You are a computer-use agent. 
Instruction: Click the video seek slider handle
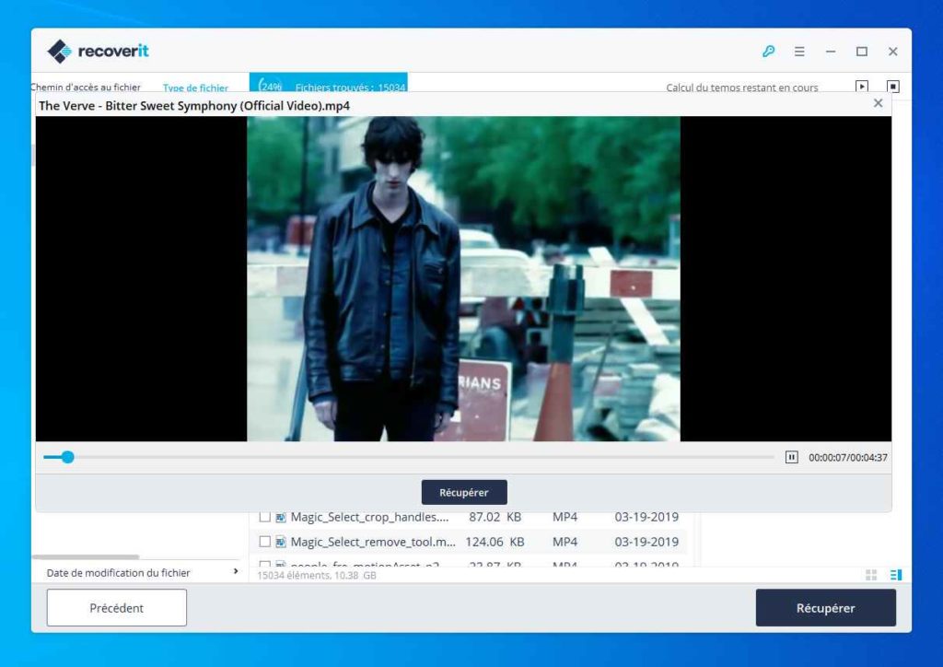(67, 457)
